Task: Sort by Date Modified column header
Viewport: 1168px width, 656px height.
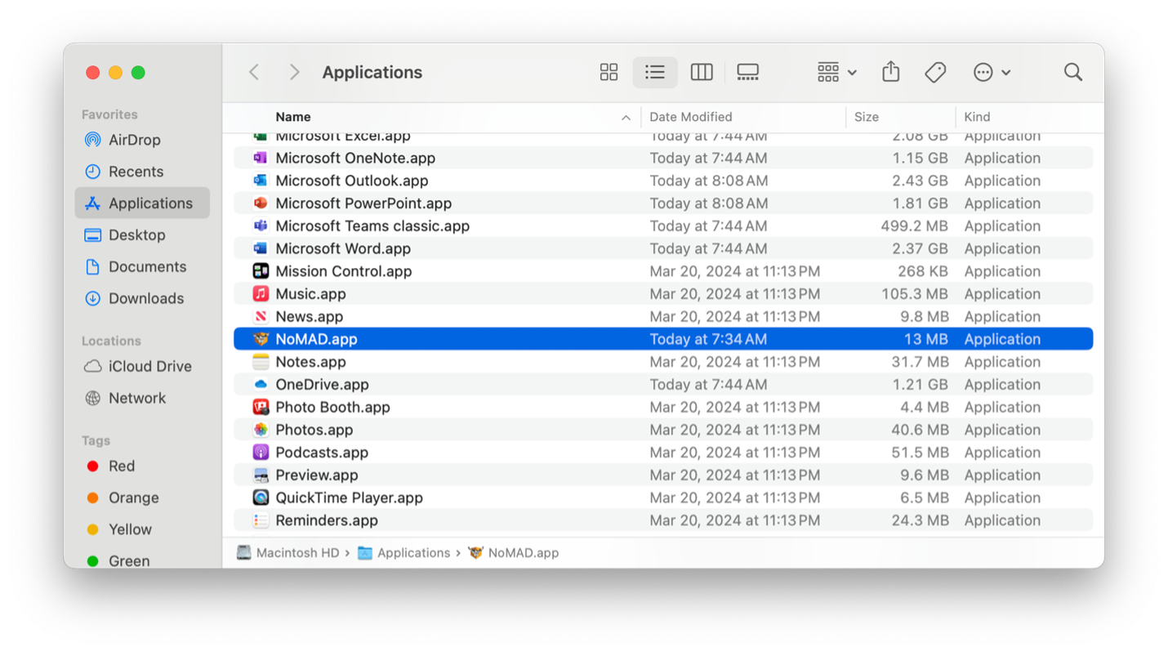Action: [690, 117]
